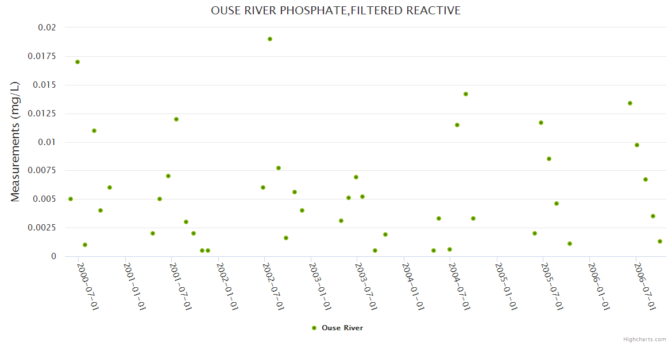This screenshot has height=344, width=672.
Task: Click the highest data point near 0.019
Action: [270, 39]
